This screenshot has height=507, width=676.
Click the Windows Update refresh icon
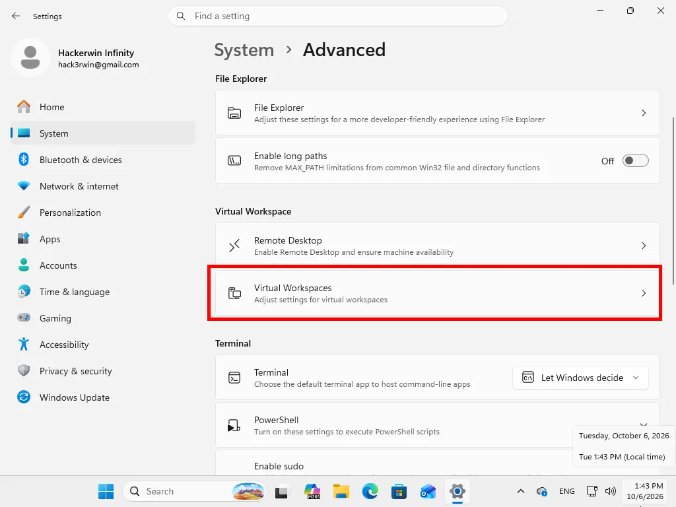[24, 397]
